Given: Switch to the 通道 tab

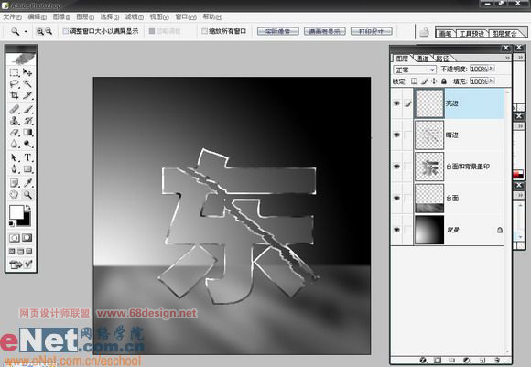Looking at the screenshot, I should (x=423, y=59).
